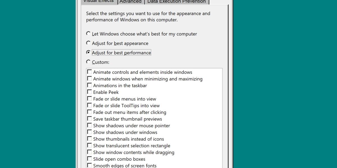Enable 'Animations in the taskbar'
This screenshot has height=168, width=337.
coord(90,85)
